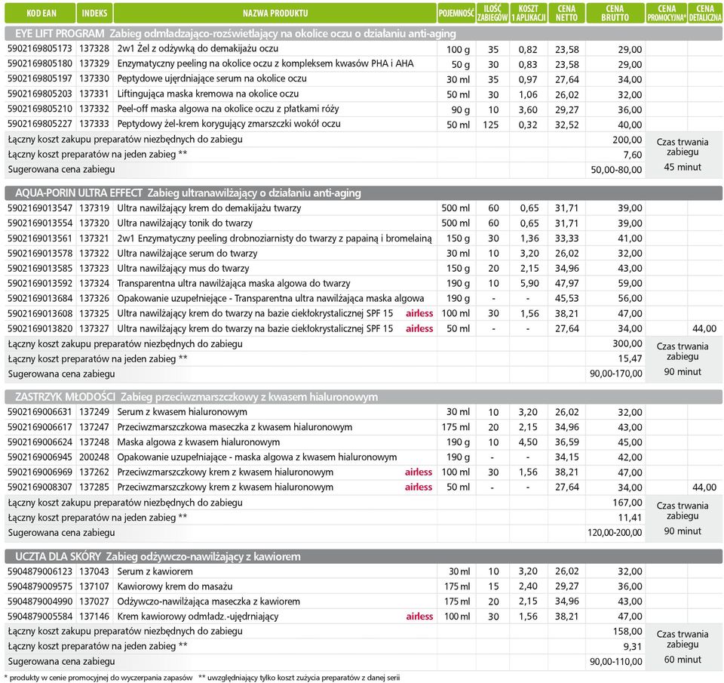Viewport: 724px width, 683px height.
Task: Click the 60 minut treatment duration
Action: pos(683,660)
